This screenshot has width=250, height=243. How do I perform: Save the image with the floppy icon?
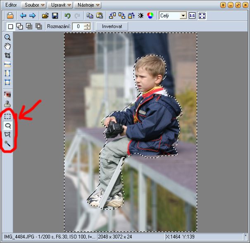(x=55, y=16)
